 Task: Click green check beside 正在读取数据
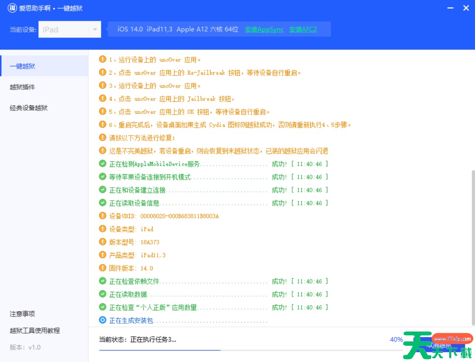(x=103, y=294)
